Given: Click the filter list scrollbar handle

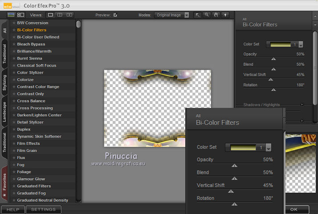Looking at the screenshot, I should (78, 24).
